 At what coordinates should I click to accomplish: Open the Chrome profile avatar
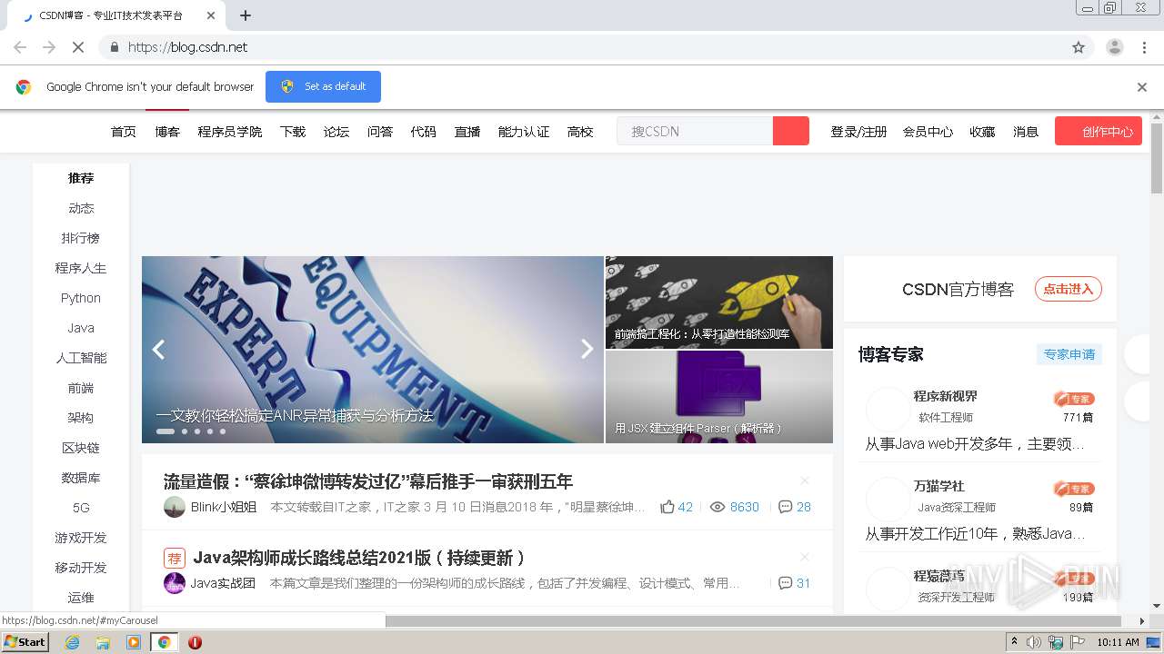(1115, 47)
